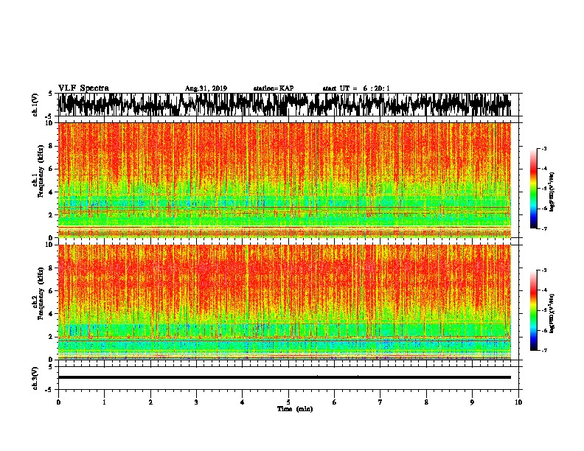This screenshot has height=451, width=584.
Task: Click the "7" tick on the time axis
Action: coord(380,402)
